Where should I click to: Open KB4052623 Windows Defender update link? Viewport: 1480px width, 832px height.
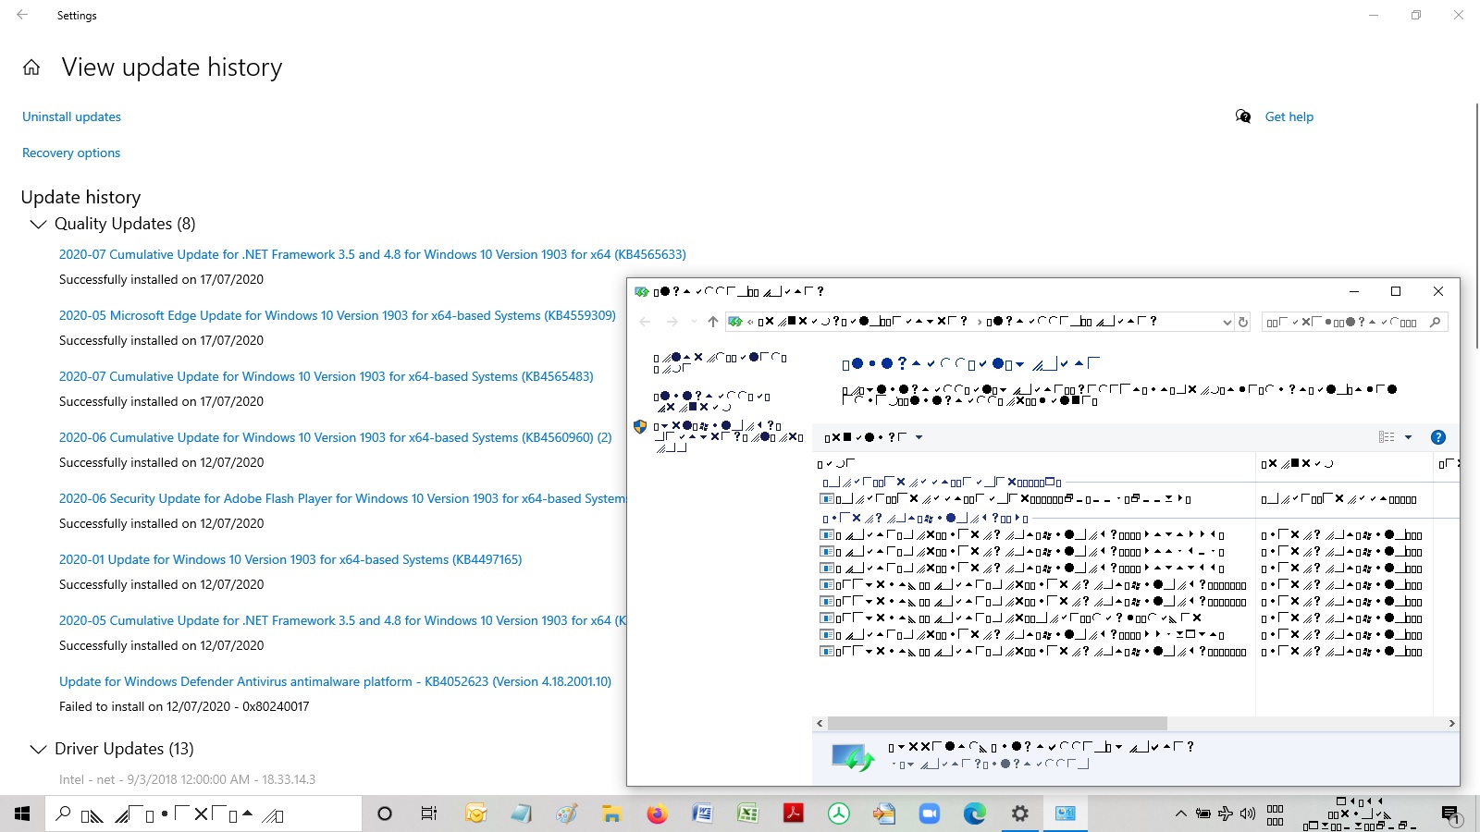coord(335,681)
